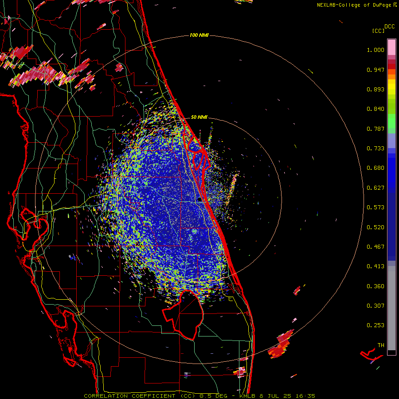Click the bottom CORRELATION COEFFICIENT caption
399x399 pixels.
tap(199, 396)
